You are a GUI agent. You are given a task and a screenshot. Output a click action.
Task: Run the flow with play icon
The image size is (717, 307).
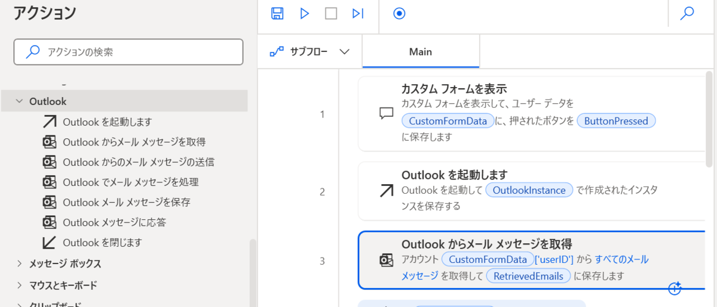305,13
